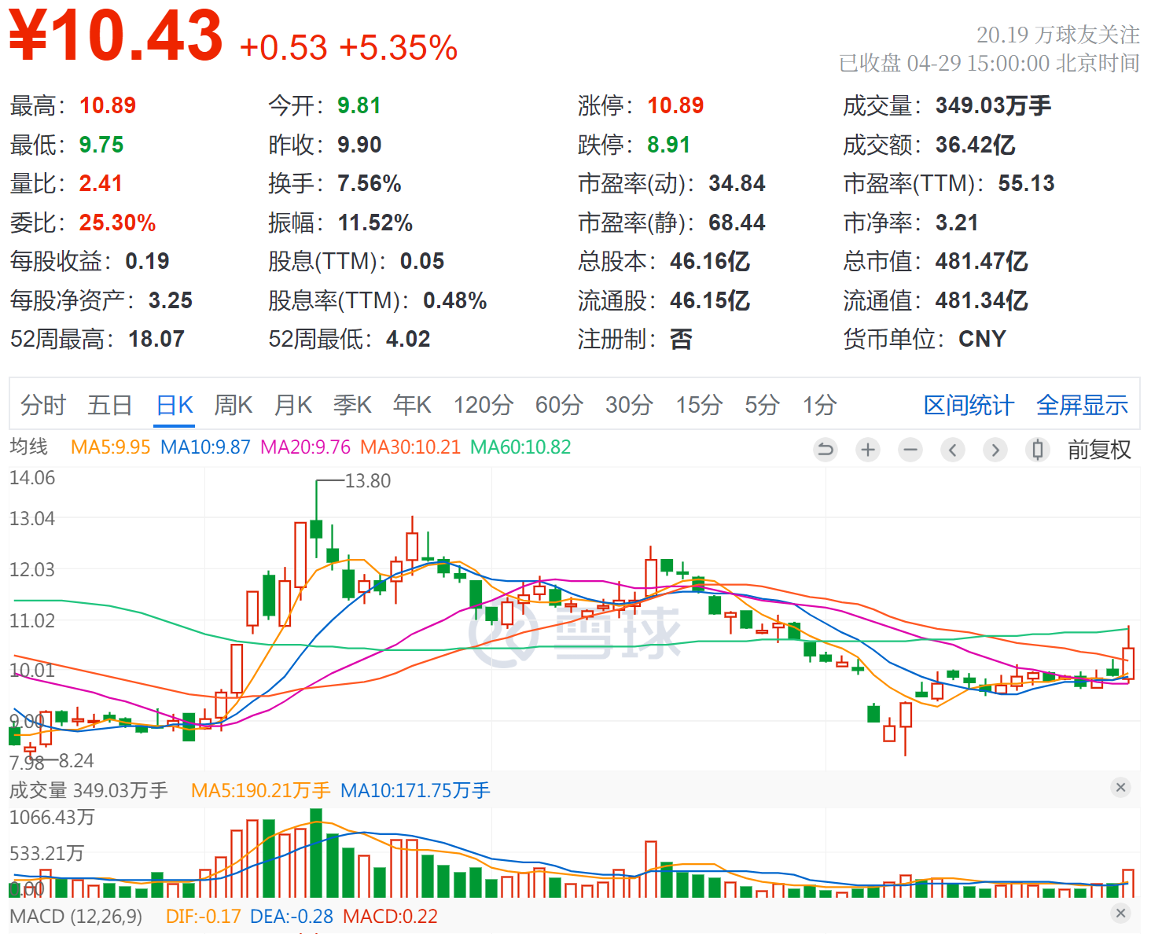Toggle the crosshair cursor icon beside 前复权
The width and height of the screenshot is (1151, 934).
[1038, 450]
